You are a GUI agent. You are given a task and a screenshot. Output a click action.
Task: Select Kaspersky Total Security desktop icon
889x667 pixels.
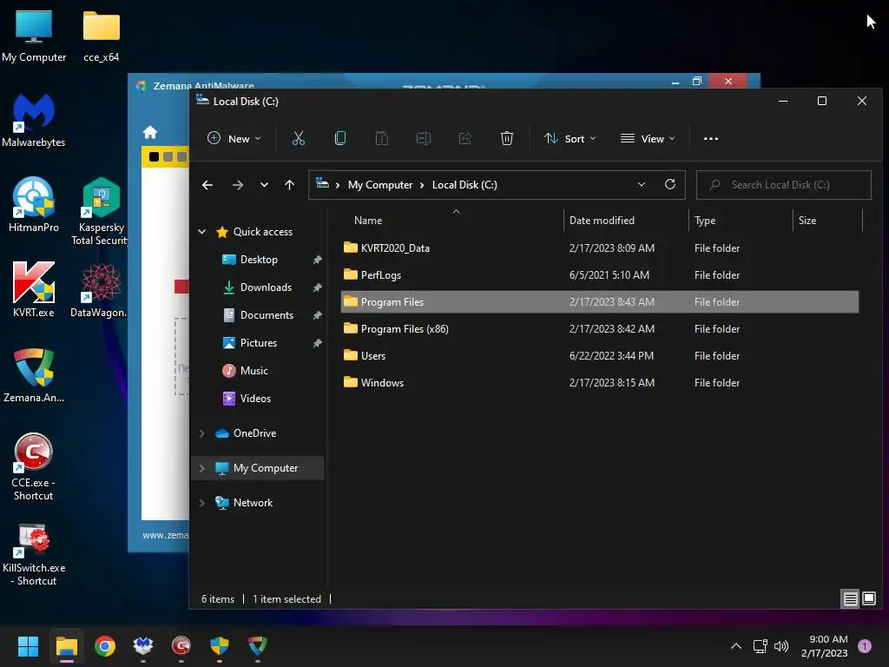coord(101,211)
